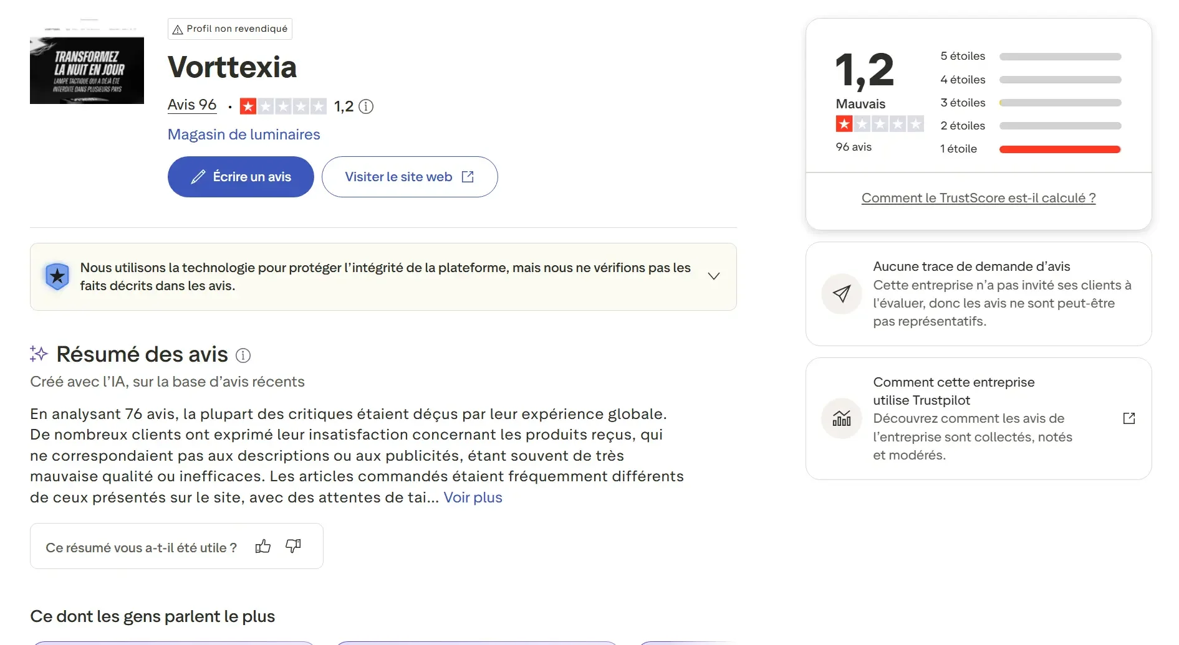
Task: Click the external link icon in 'Visiter le site web'
Action: (468, 177)
